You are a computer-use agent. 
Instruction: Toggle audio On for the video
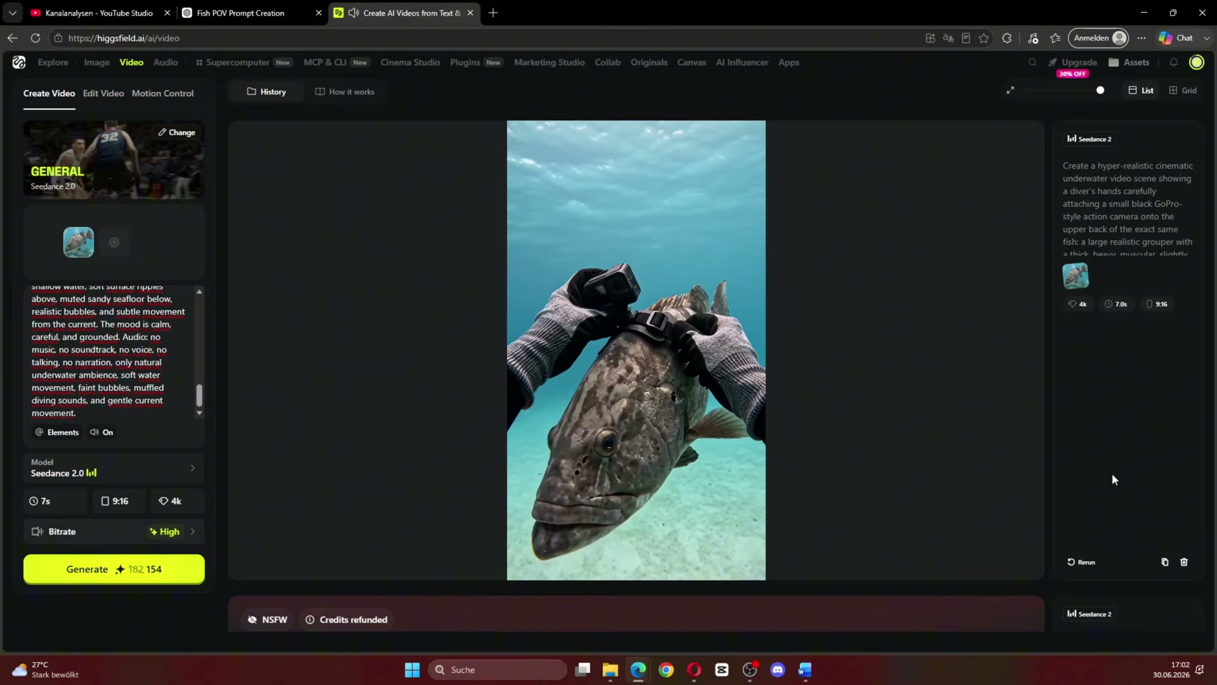101,432
